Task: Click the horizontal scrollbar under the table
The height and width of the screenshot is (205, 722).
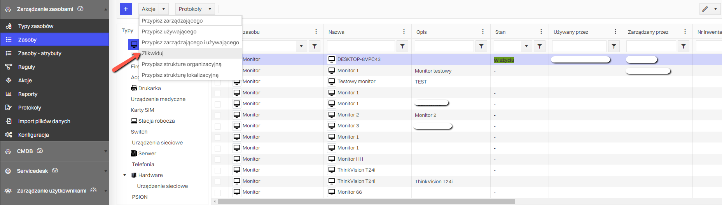Action: pos(366,202)
